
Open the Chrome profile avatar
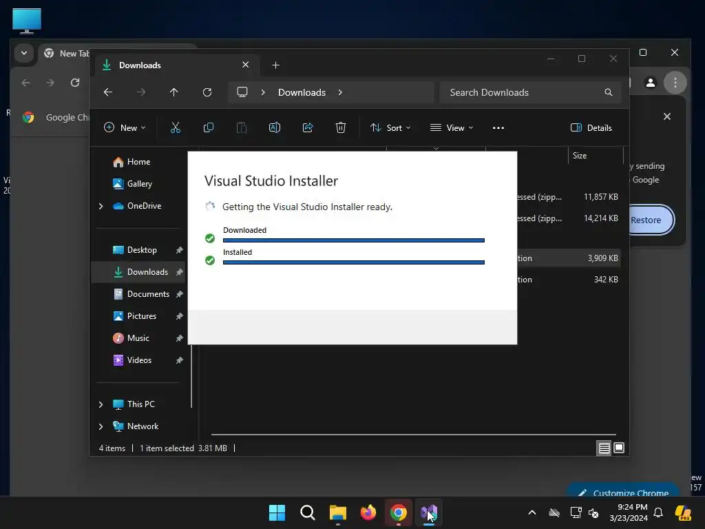coord(650,83)
